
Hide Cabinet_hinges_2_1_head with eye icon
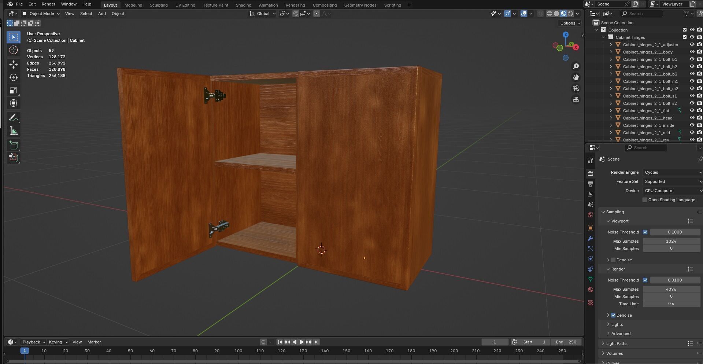click(x=692, y=118)
